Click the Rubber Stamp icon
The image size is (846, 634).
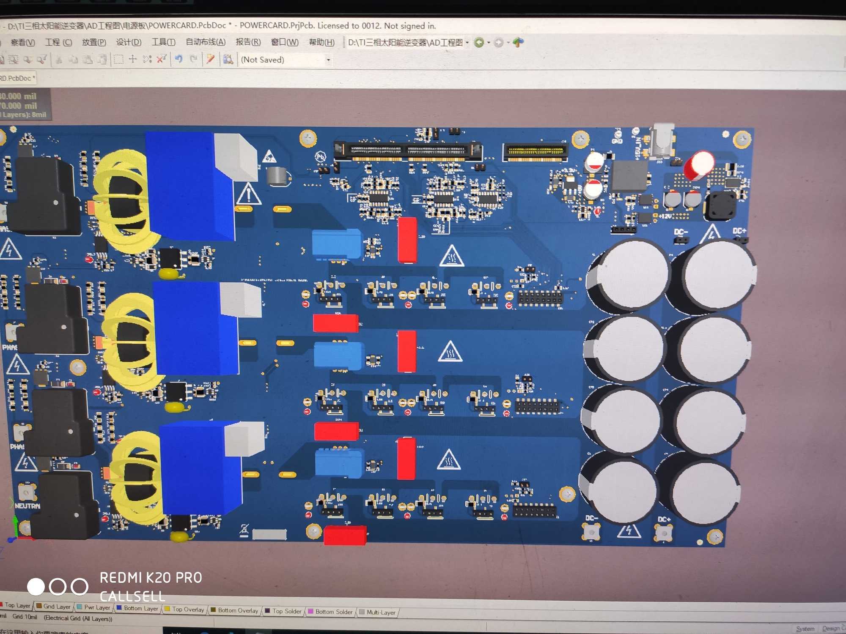click(x=102, y=60)
